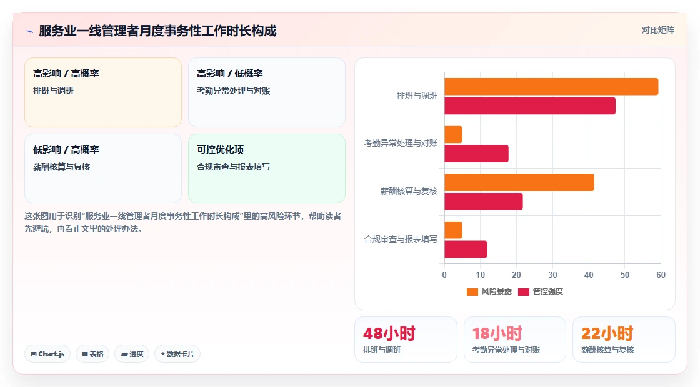Click x-axis tick value 10
This screenshot has height=387, width=700.
481,275
